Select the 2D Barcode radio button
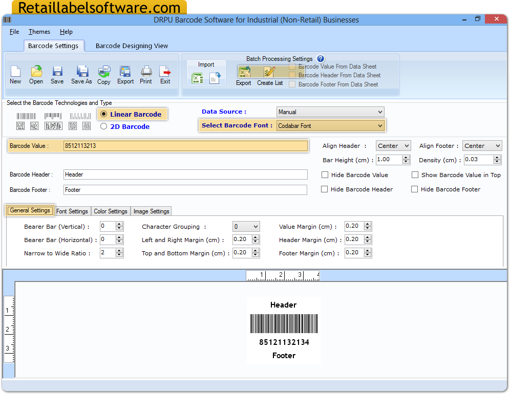 (103, 126)
